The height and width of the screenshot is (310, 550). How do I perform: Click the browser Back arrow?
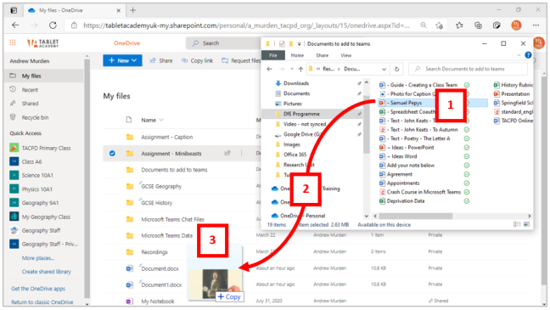click(15, 25)
